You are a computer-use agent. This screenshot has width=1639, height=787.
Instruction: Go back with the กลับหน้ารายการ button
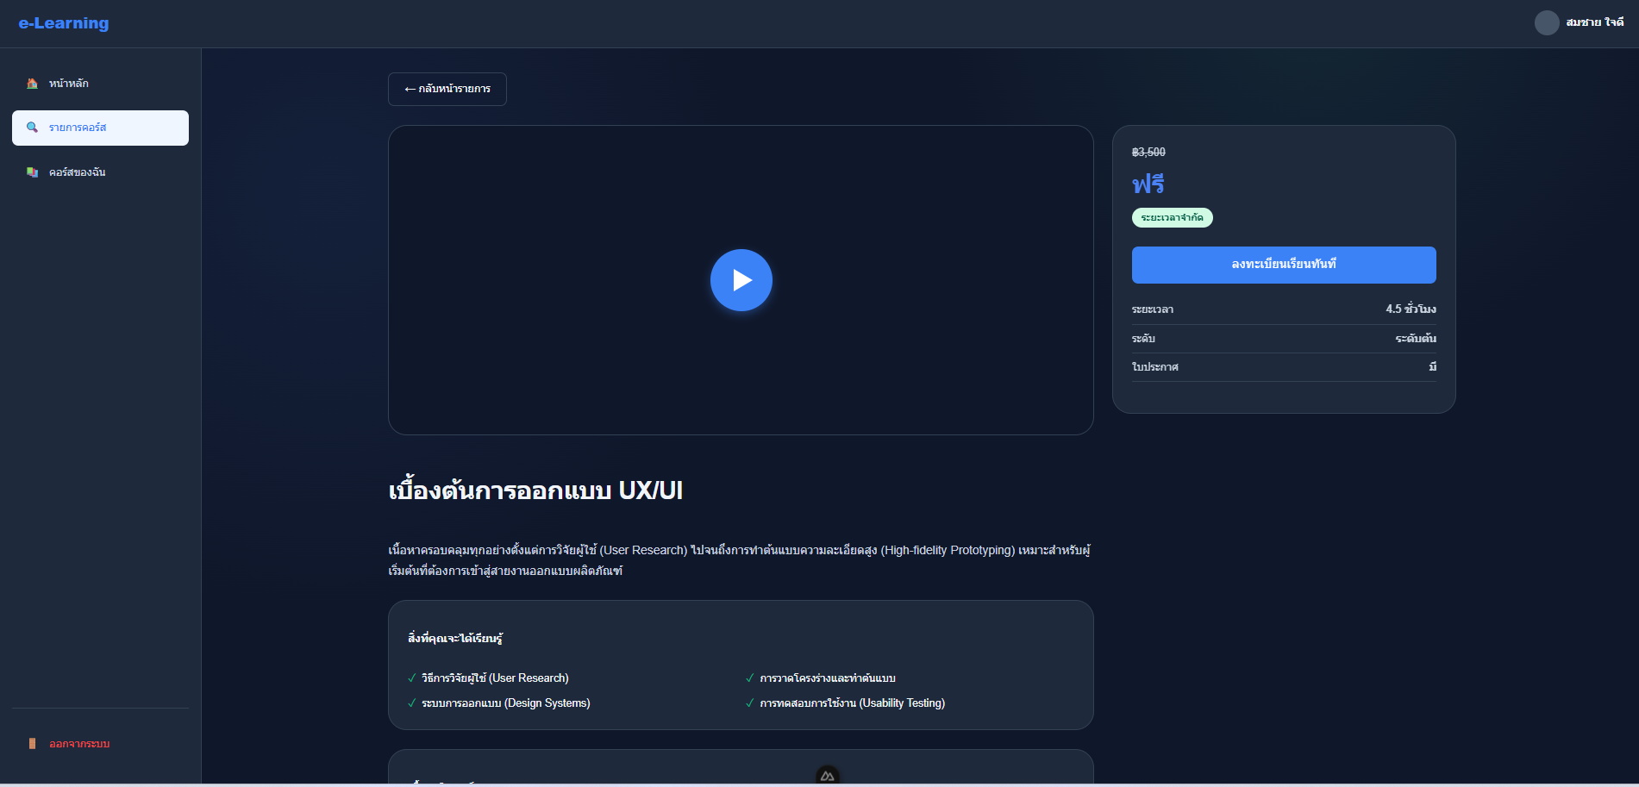(447, 89)
